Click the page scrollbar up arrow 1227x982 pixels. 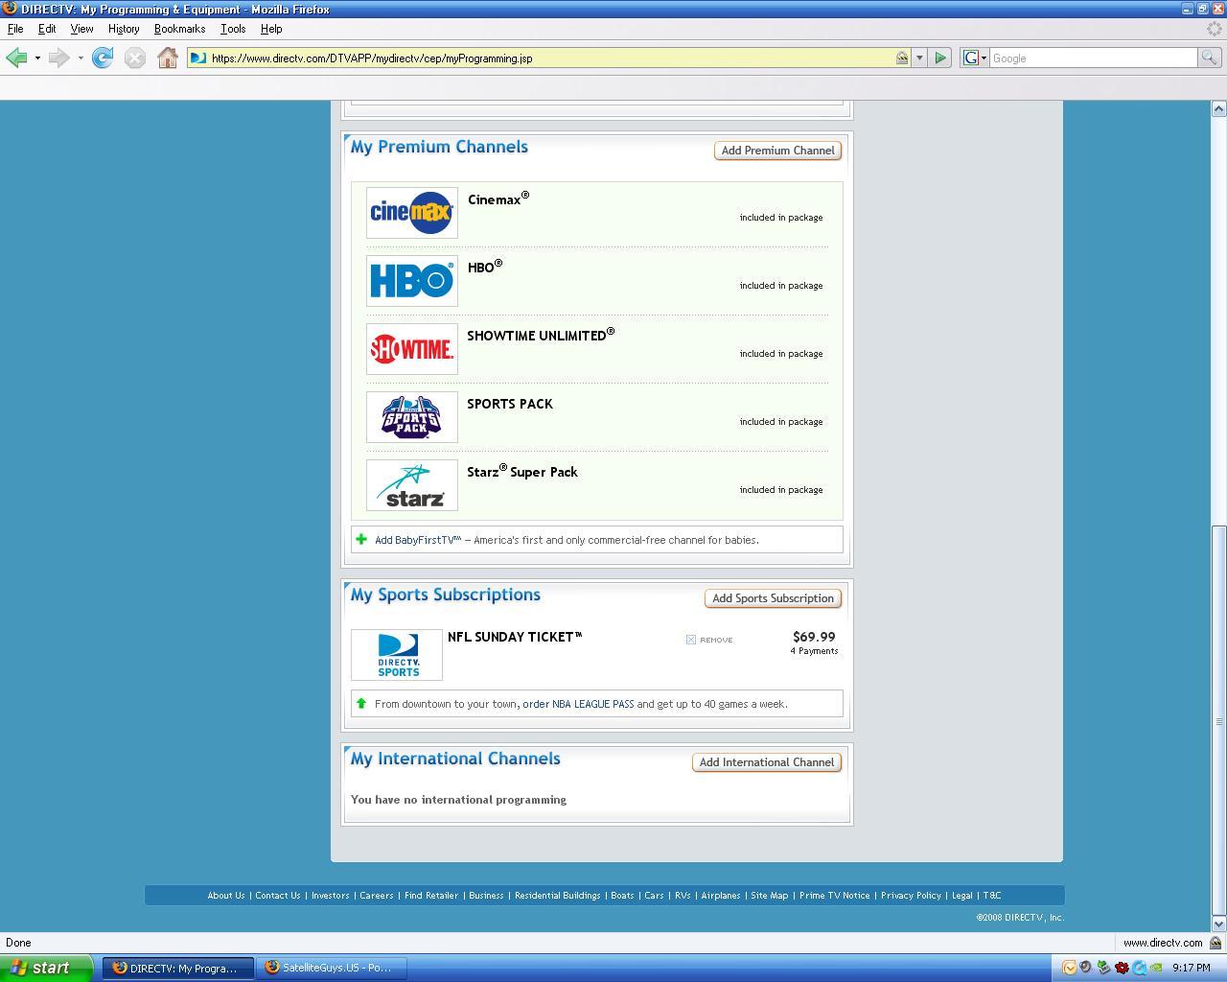coord(1219,108)
